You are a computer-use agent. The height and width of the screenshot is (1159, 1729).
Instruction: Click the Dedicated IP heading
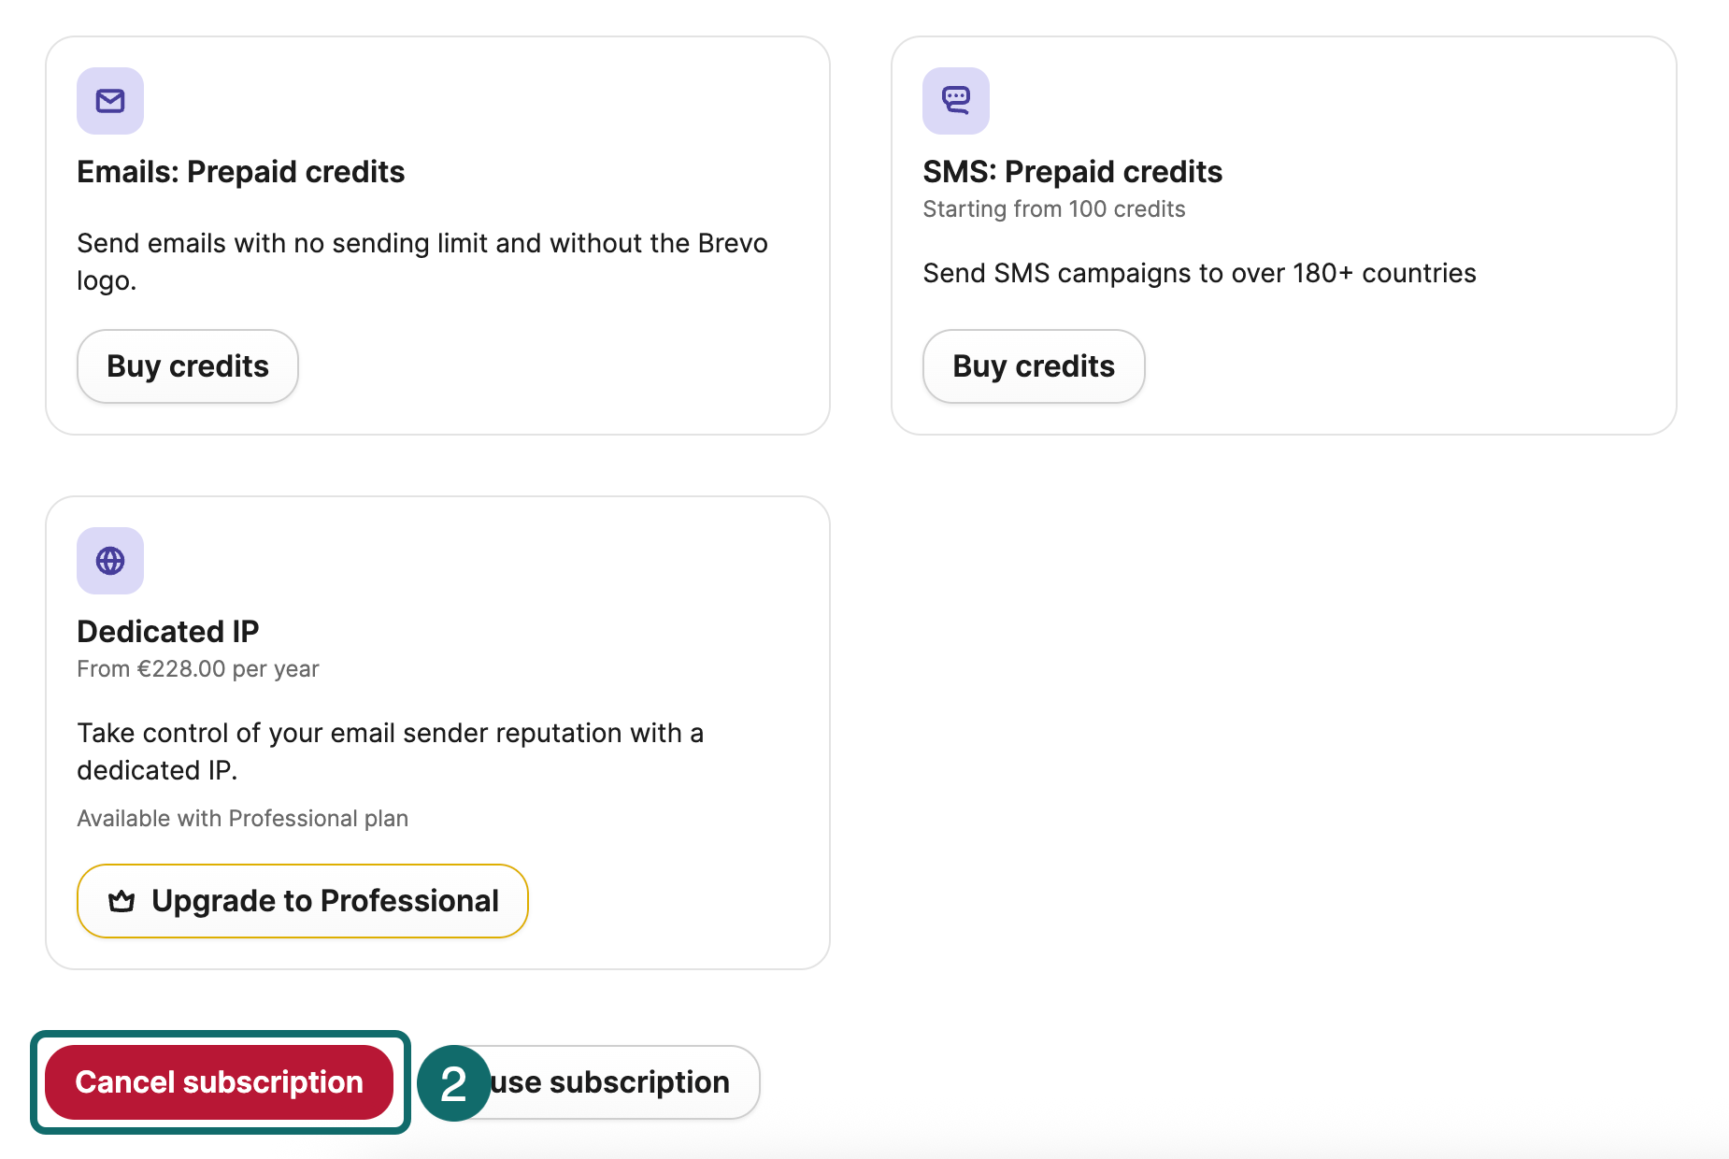tap(167, 632)
